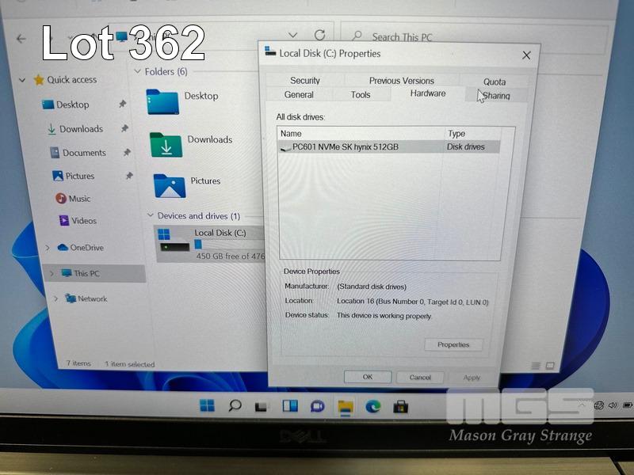Click the Refresh button beside the address bar
Viewport: 634px width, 475px height.
point(319,36)
